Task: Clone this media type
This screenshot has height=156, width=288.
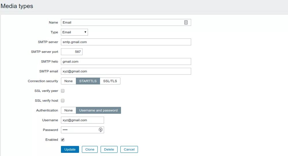Action: point(90,149)
